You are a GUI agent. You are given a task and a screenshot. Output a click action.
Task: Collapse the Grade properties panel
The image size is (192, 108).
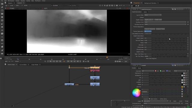pyautogui.click(x=132, y=65)
